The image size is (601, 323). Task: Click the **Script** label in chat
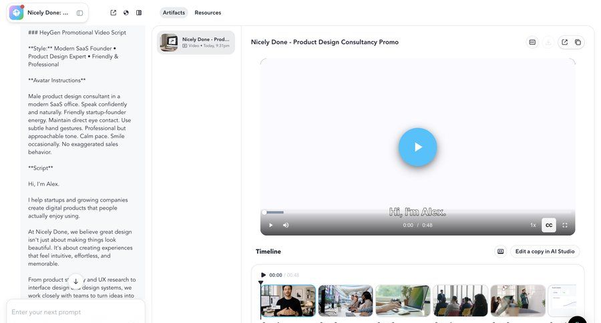click(41, 168)
